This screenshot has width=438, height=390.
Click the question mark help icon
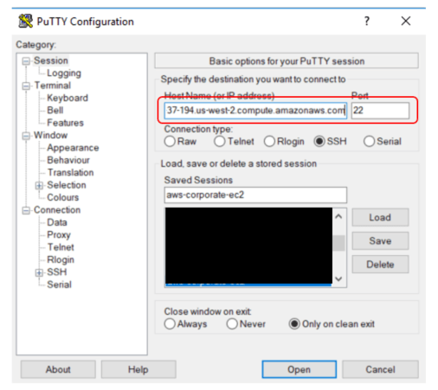coord(367,21)
